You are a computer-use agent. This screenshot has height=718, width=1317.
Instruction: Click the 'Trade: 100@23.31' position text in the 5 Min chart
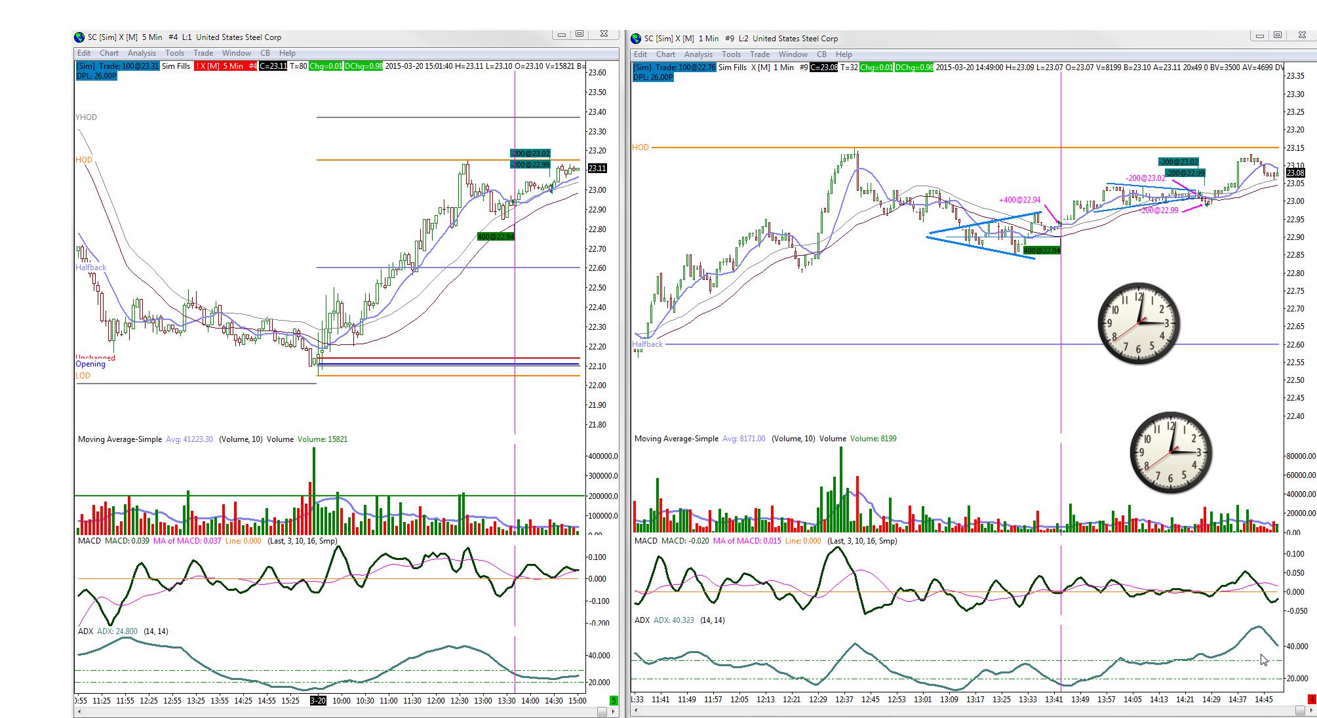coord(128,66)
